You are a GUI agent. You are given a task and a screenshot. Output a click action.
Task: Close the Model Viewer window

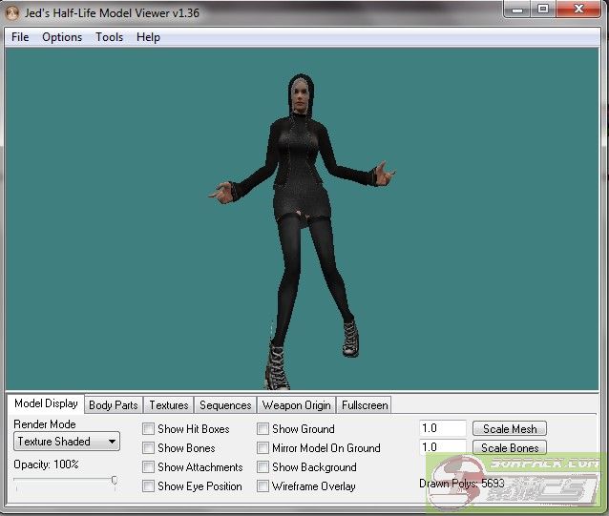point(578,10)
